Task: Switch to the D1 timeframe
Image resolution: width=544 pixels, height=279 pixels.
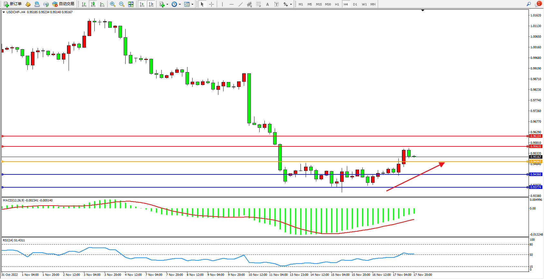Action: point(355,4)
